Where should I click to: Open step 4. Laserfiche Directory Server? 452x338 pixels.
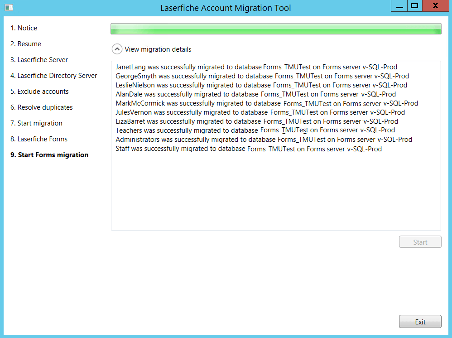tap(53, 76)
